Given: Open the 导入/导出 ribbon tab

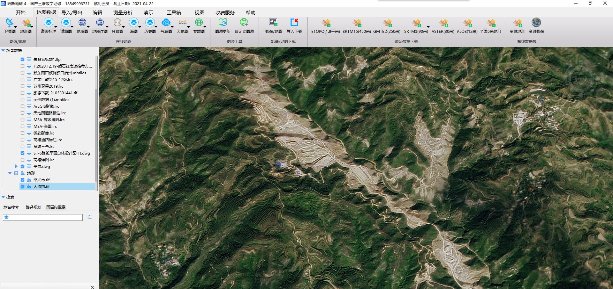Looking at the screenshot, I should click(72, 12).
